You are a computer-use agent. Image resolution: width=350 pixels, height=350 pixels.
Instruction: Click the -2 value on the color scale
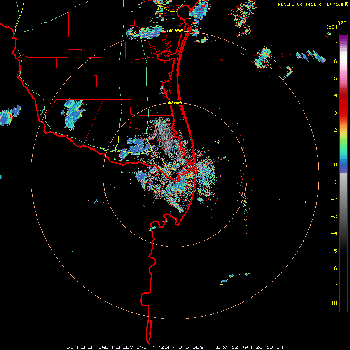coord(334,199)
